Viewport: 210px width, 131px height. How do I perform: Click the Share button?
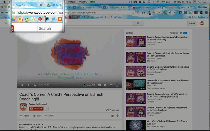point(37,116)
